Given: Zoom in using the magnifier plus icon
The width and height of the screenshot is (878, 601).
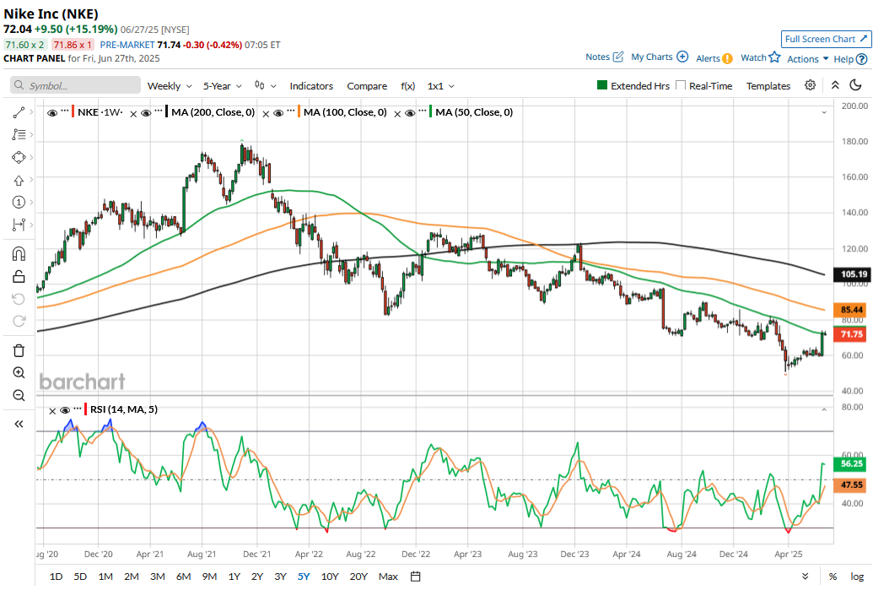Looking at the screenshot, I should pos(19,373).
